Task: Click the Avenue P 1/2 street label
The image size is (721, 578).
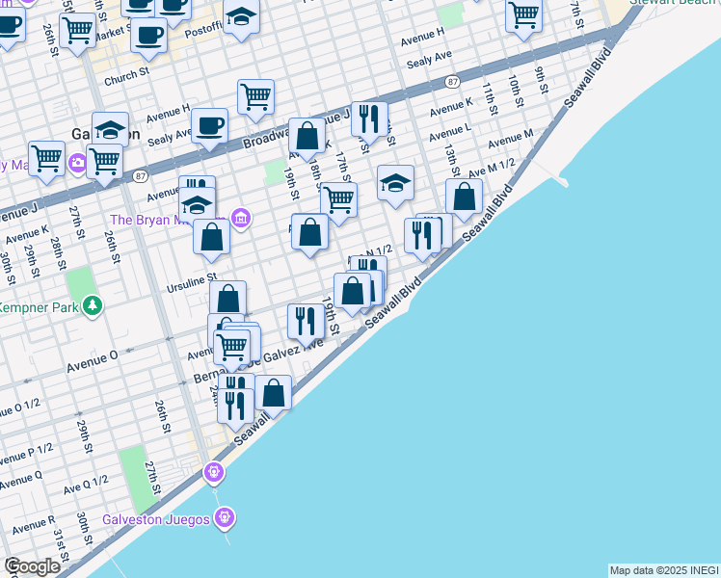Action: click(27, 455)
